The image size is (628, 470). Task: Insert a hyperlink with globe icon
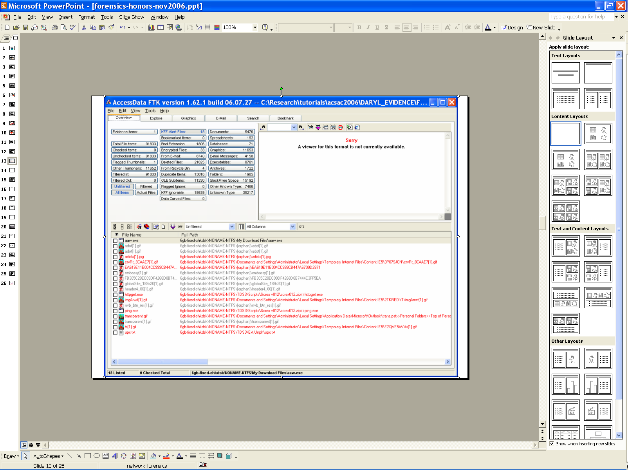[179, 27]
